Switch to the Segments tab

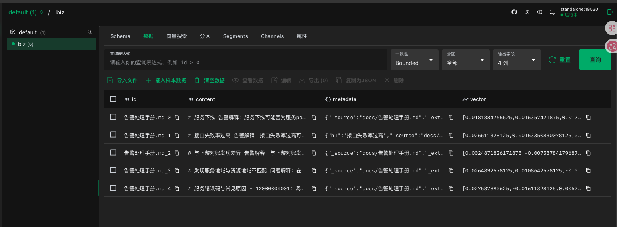(236, 36)
